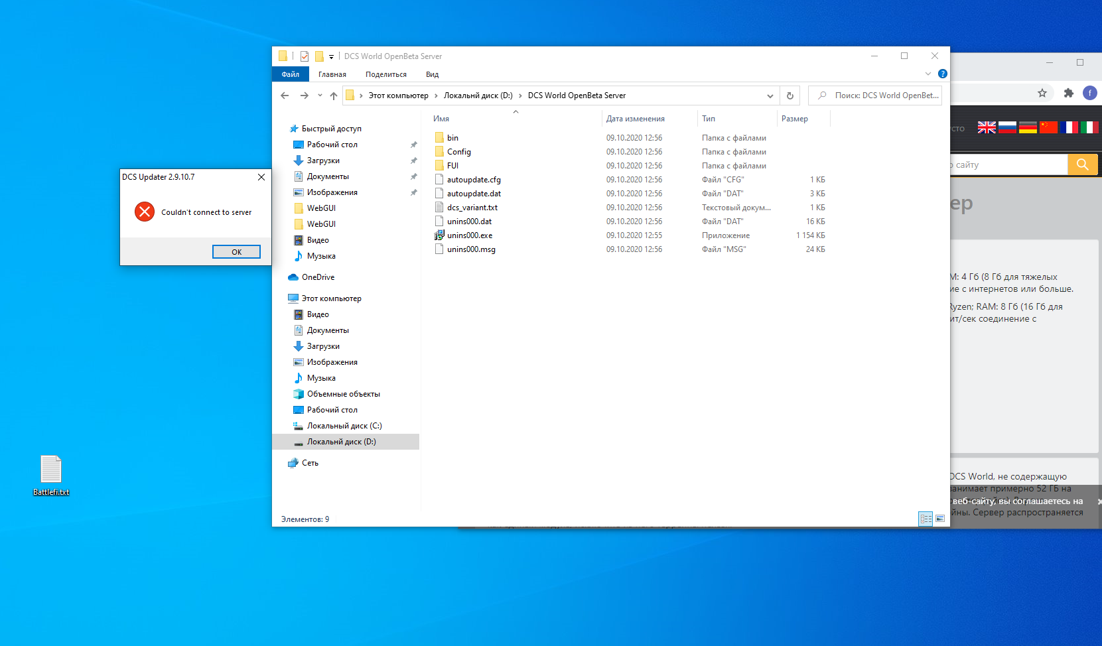Refresh the folder view
The height and width of the screenshot is (646, 1102).
tap(790, 96)
